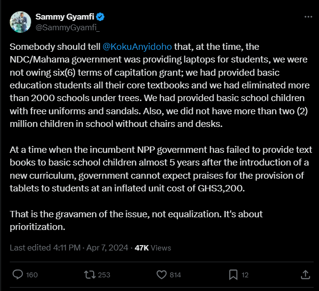Click the blue verified badge
Image resolution: width=319 pixels, height=291 pixels.
click(x=101, y=17)
